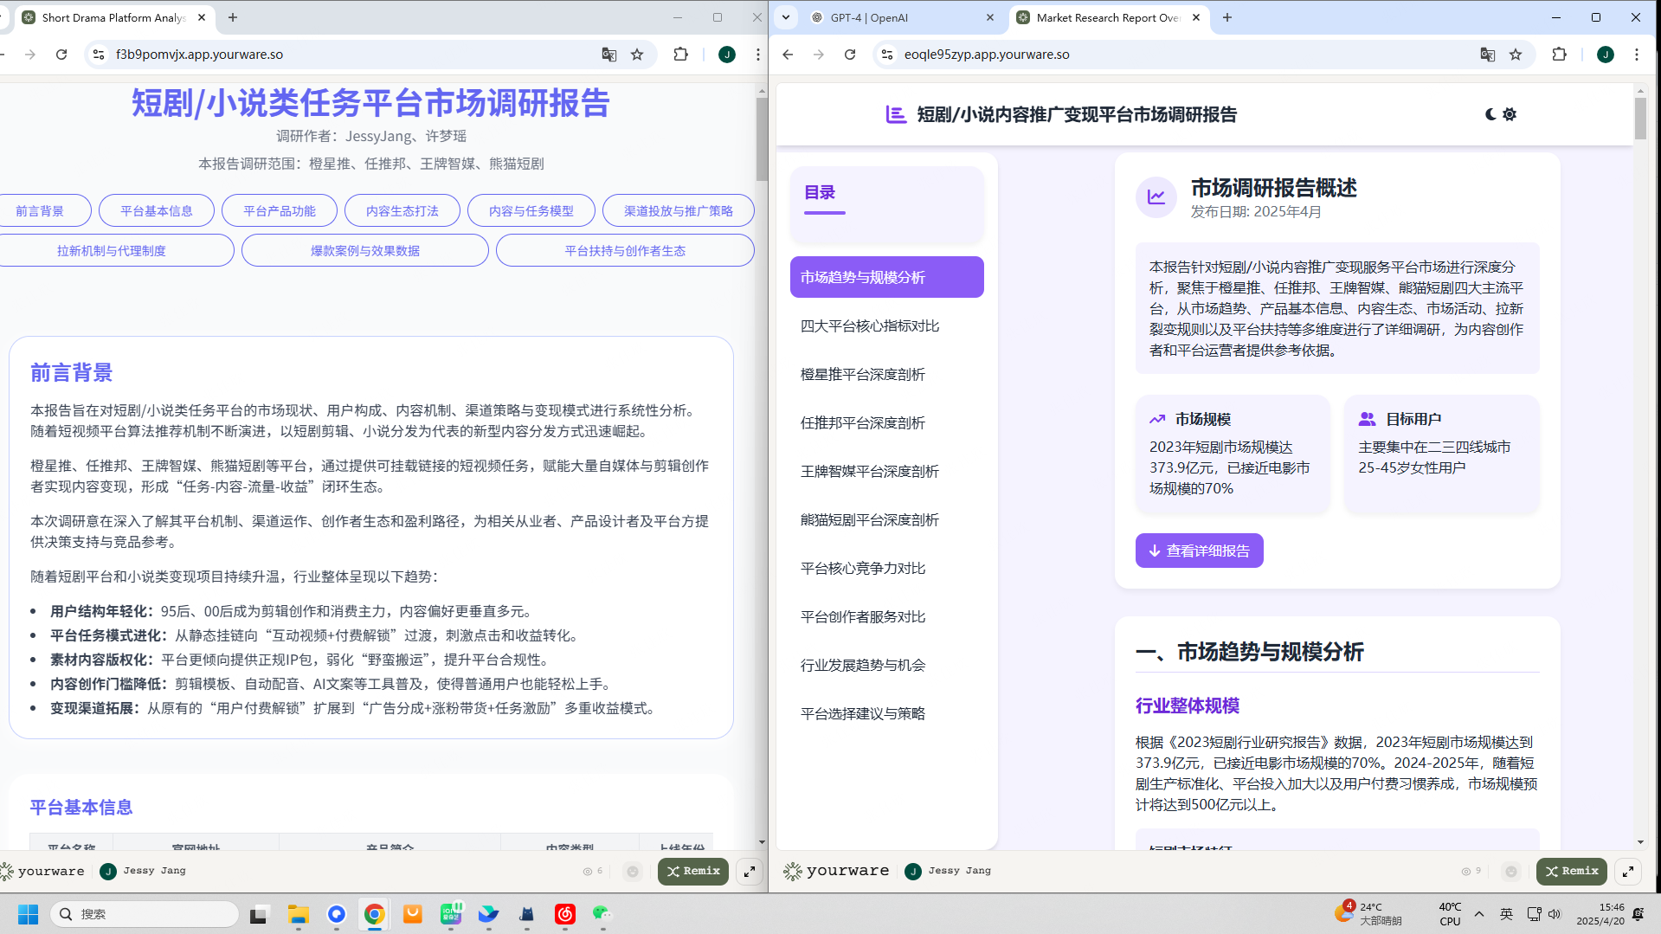This screenshot has width=1661, height=934.
Task: View site information icon in right address bar
Action: (887, 55)
